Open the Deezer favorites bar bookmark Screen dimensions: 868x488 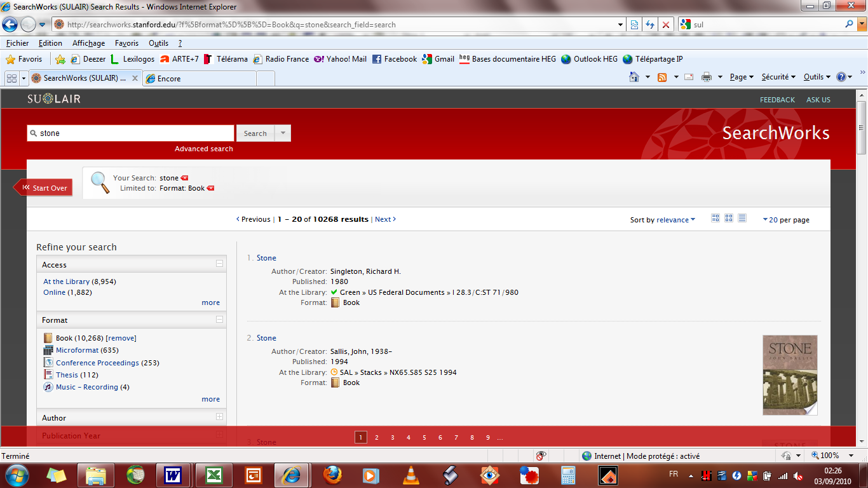tap(88, 59)
